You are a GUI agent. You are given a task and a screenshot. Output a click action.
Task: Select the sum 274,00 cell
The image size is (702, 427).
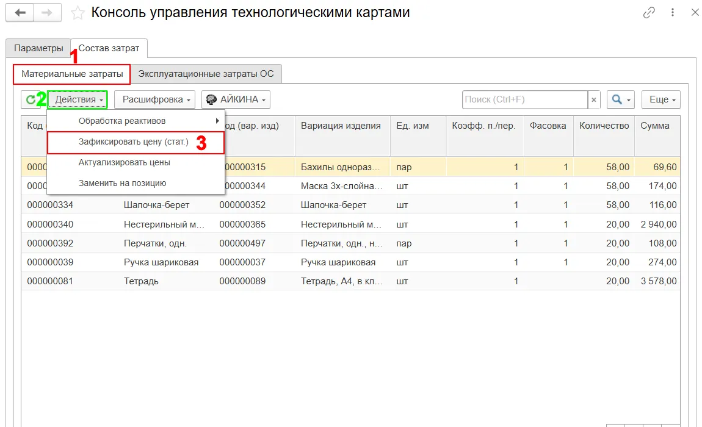[657, 262]
